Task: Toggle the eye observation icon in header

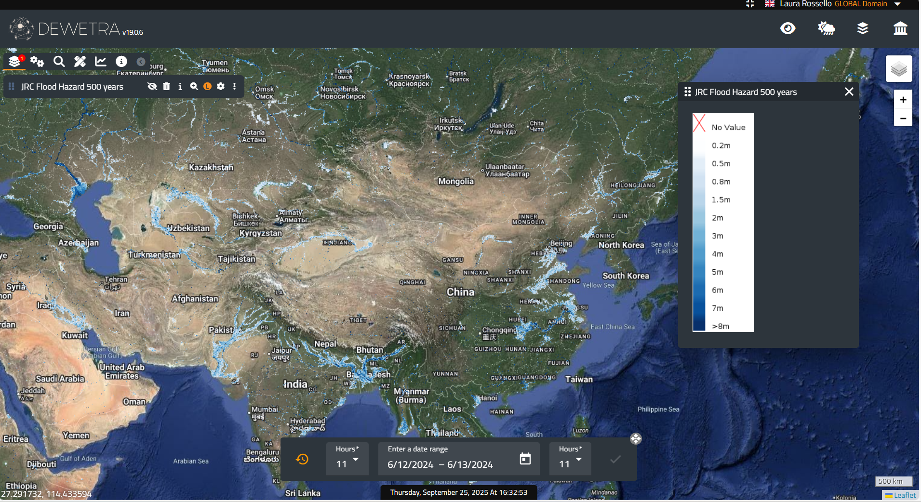Action: click(788, 28)
